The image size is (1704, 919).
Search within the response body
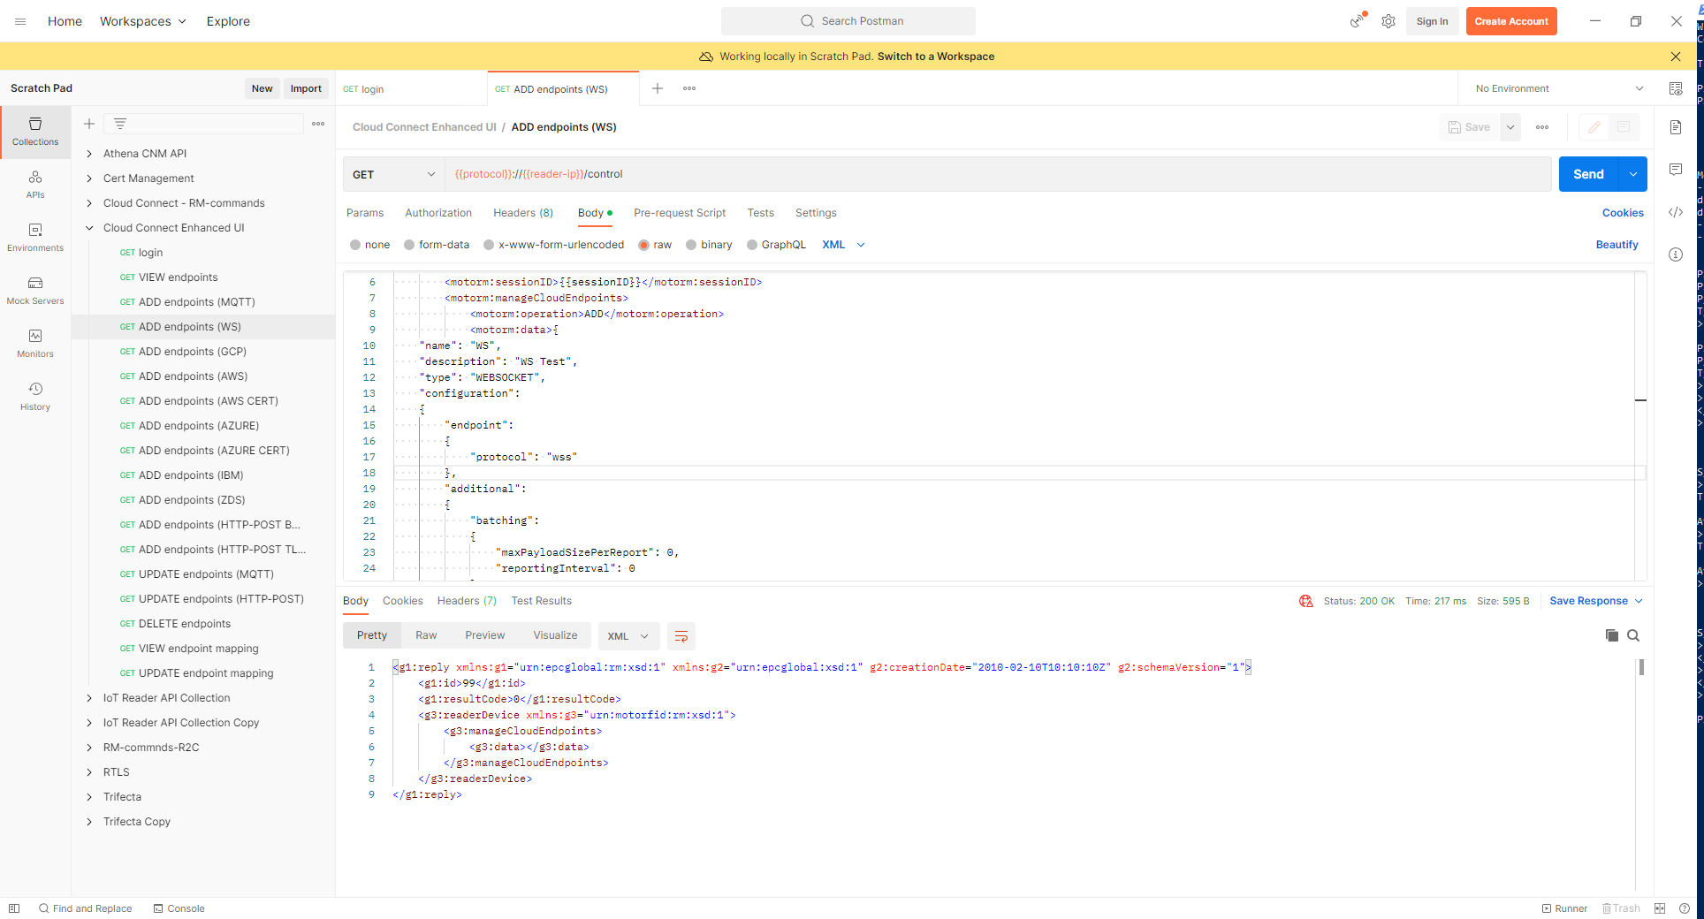(1633, 635)
